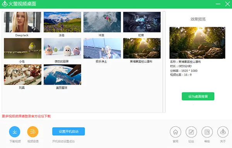Click the 官网 label
This screenshot has width=232, height=148.
(x=176, y=141)
